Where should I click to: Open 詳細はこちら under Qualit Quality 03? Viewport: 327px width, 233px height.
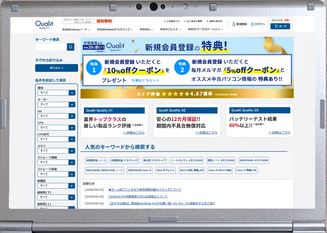point(279,133)
